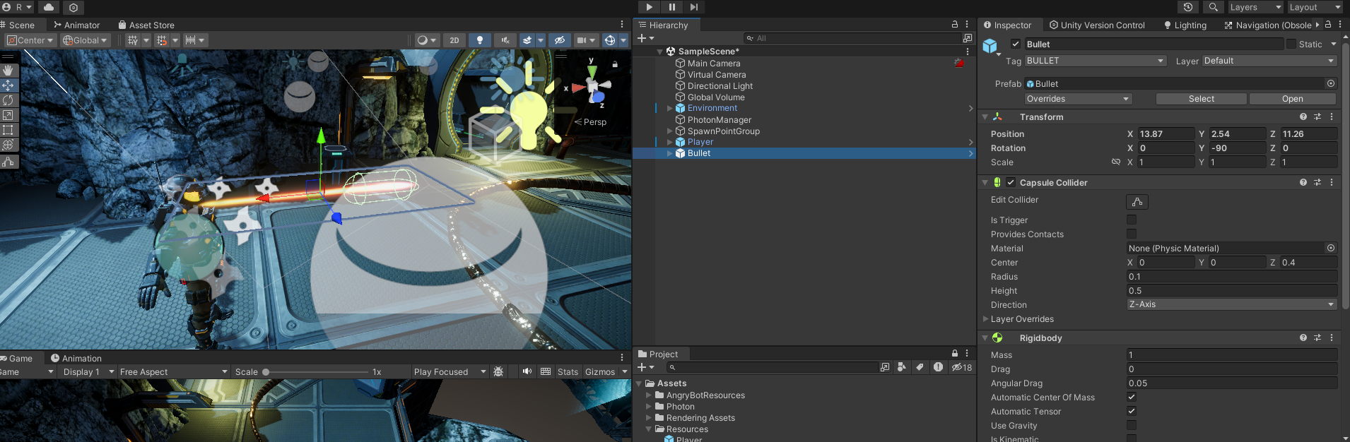The width and height of the screenshot is (1350, 442).
Task: Adjust the Game view Scale slider
Action: (266, 372)
